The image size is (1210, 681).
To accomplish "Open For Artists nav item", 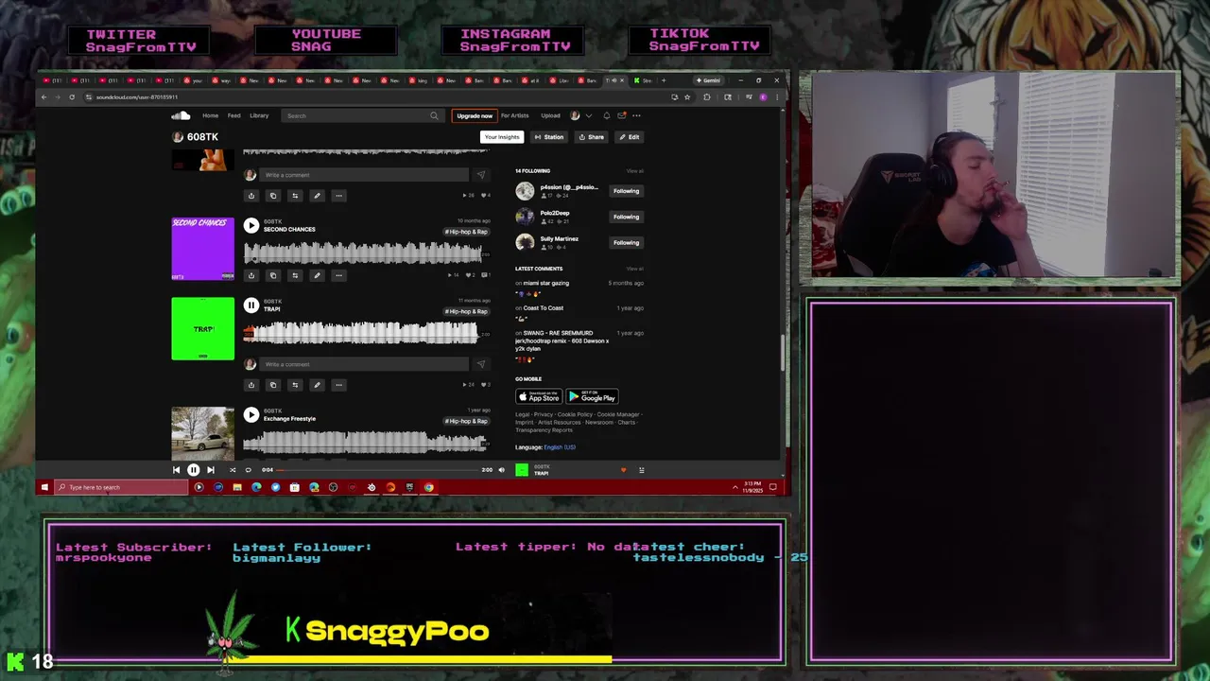I will 514,115.
